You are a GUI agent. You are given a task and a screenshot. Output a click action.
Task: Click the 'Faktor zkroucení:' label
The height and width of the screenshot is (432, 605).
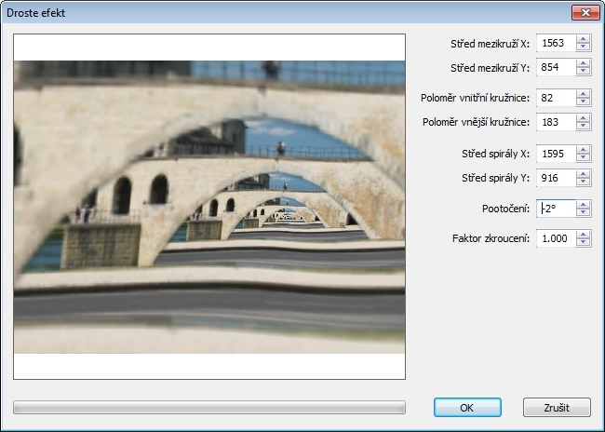pos(491,238)
